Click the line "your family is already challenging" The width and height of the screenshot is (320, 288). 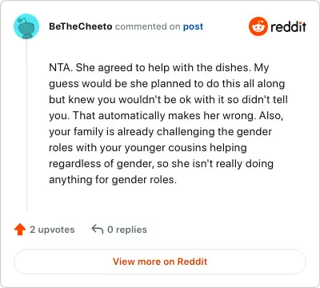pyautogui.click(x=160, y=132)
